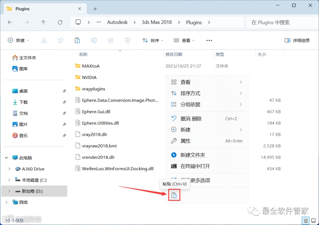Sort by 名称 column header
The width and height of the screenshot is (319, 225).
point(83,54)
